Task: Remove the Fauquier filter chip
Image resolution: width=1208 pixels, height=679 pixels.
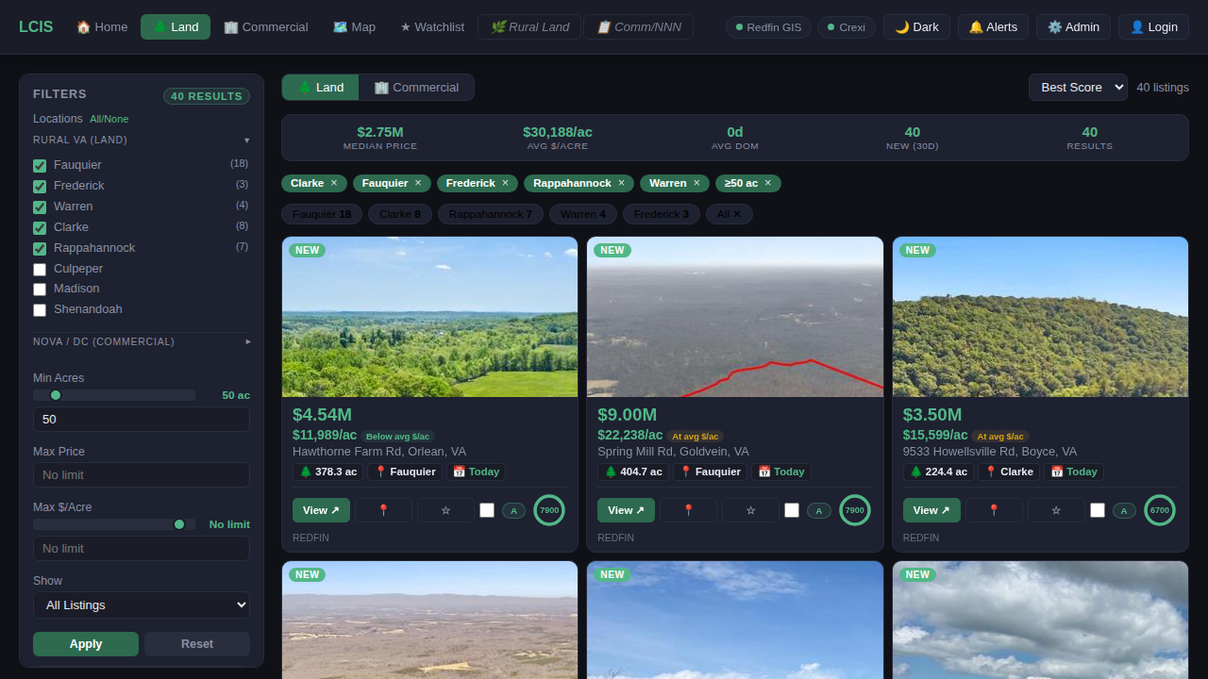Action: [x=418, y=183]
